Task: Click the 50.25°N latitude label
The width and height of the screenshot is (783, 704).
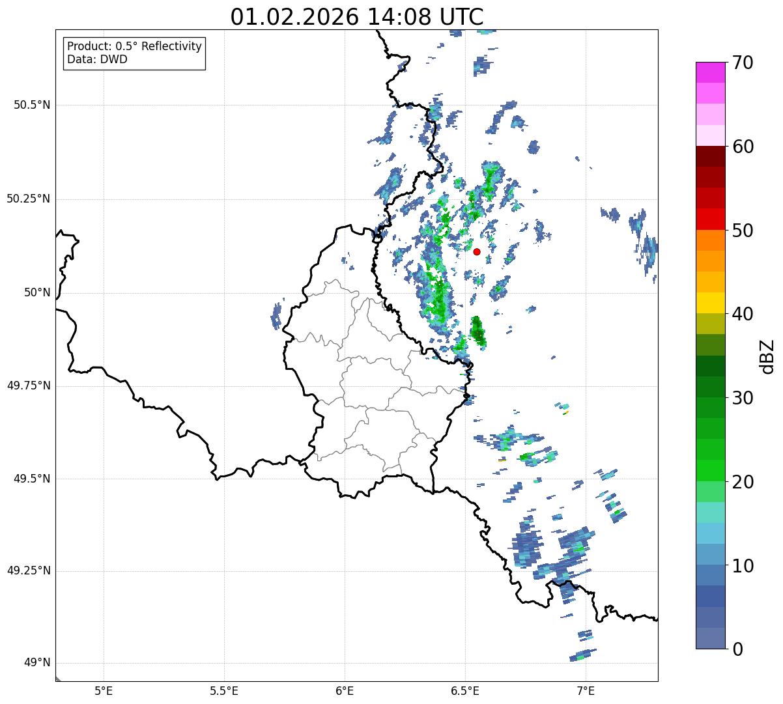Action: tap(28, 199)
